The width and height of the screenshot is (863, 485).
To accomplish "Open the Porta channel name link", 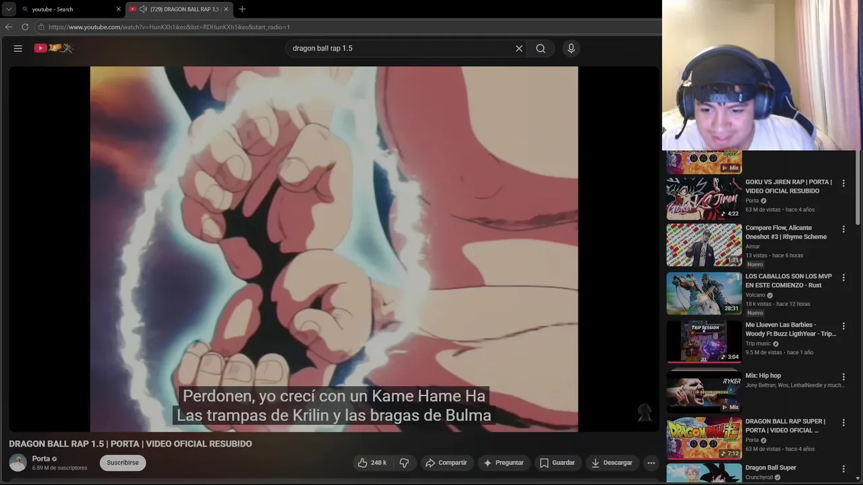I will tap(41, 459).
